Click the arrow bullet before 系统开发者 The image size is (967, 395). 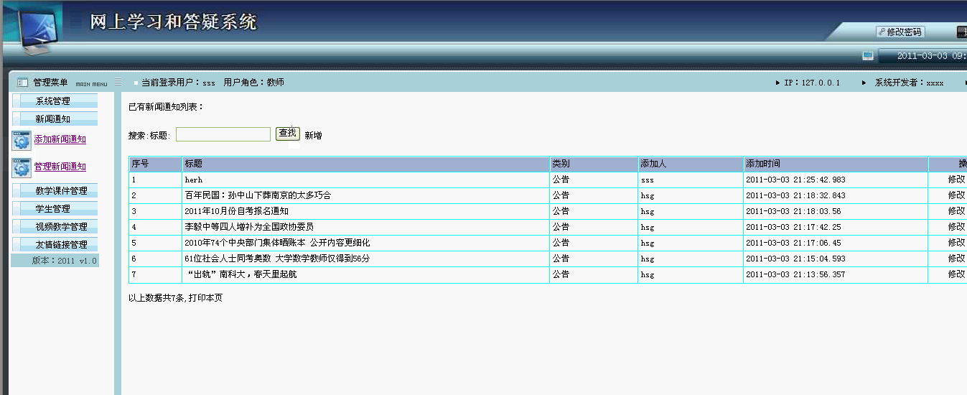[x=864, y=83]
